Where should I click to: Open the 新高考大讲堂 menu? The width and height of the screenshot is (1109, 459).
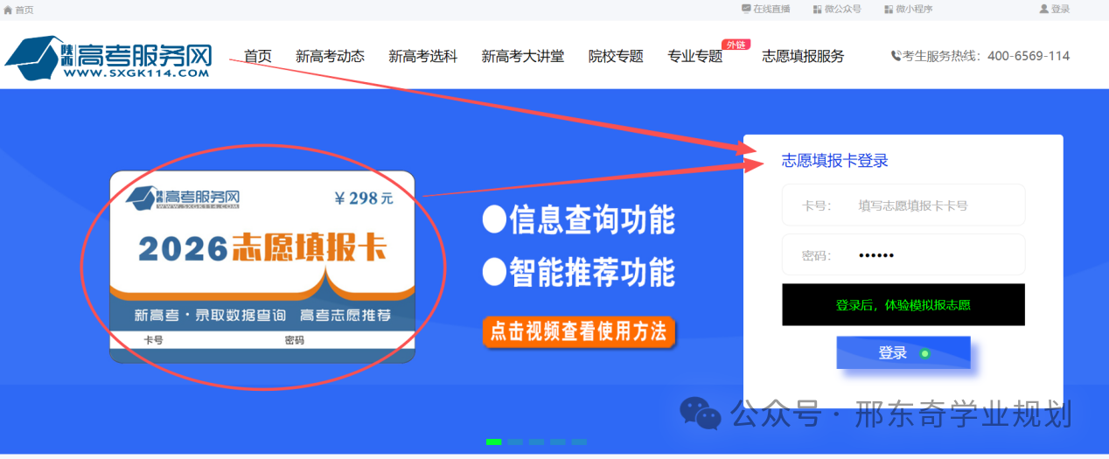click(x=523, y=56)
